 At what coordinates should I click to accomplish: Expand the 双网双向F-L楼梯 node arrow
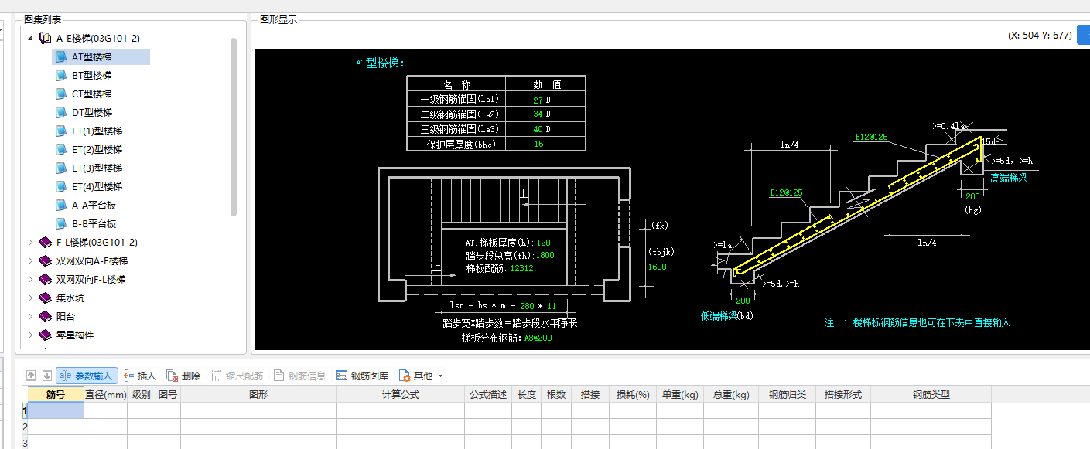30,279
